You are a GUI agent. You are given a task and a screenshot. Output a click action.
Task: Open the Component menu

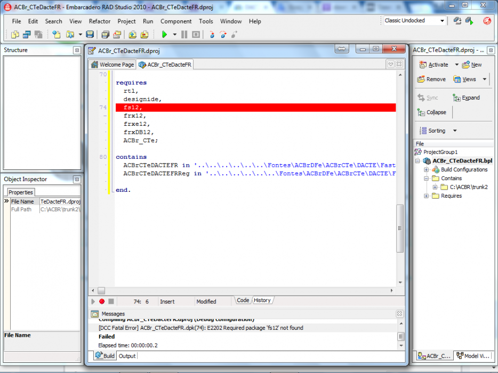176,21
